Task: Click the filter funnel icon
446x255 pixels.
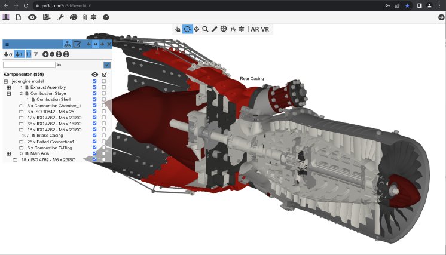Action: 36,54
